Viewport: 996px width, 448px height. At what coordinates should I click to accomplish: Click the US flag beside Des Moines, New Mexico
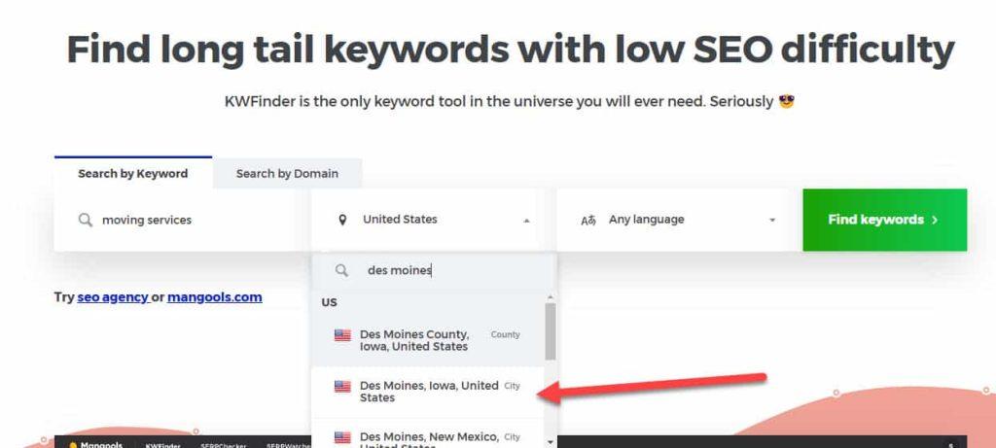342,437
